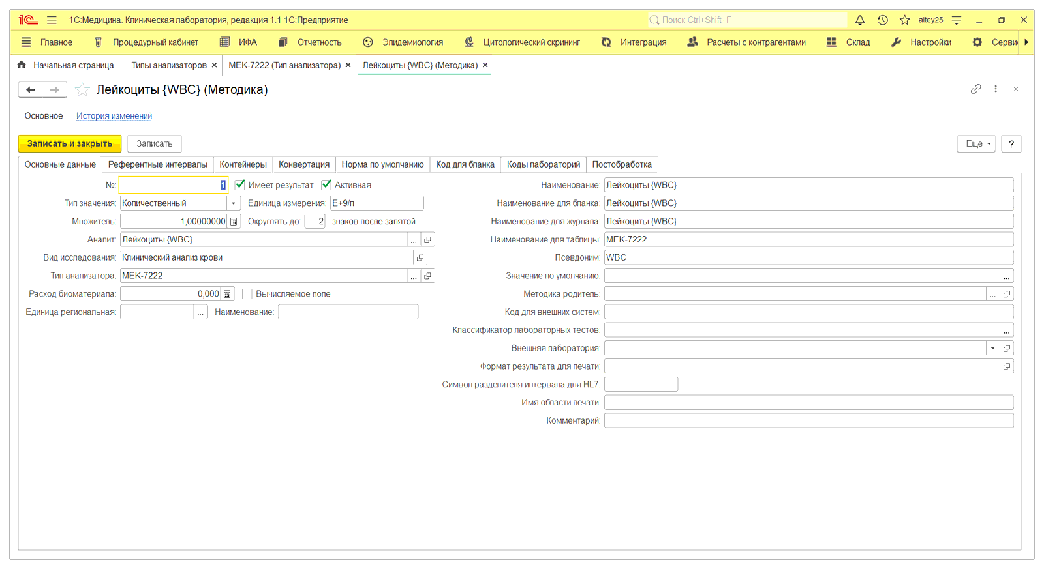Choose Значение по умолчанию via ellipsis
The height and width of the screenshot is (569, 1044).
[x=1007, y=276]
